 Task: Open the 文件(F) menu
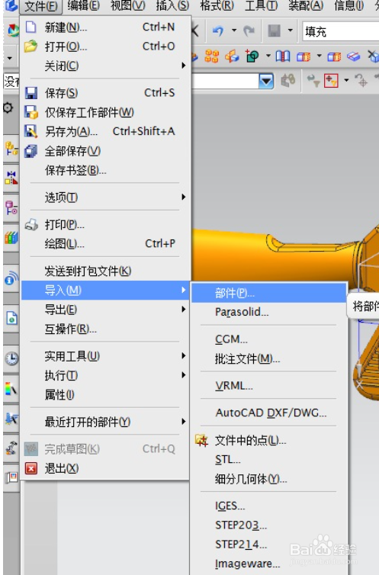tap(41, 6)
